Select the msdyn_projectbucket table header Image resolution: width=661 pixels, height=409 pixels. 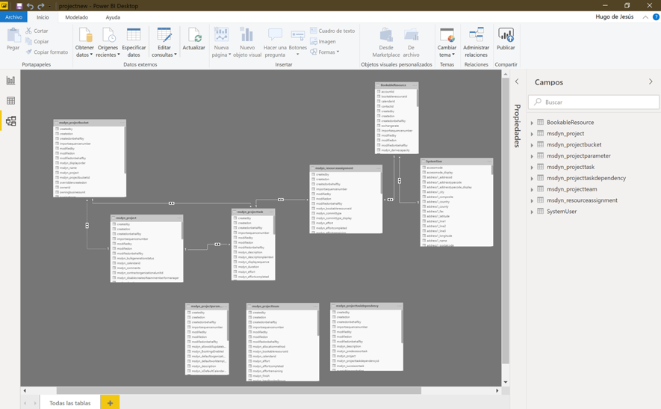(90, 123)
